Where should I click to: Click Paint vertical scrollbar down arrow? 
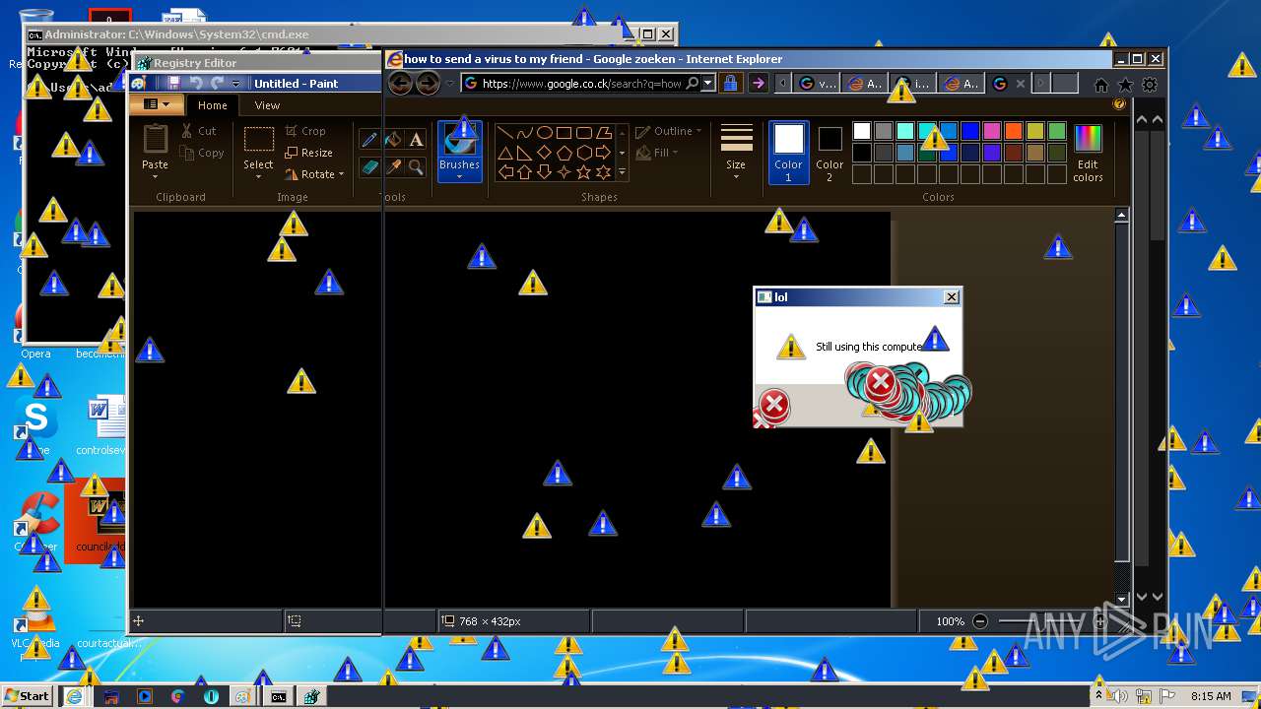pos(1121,599)
